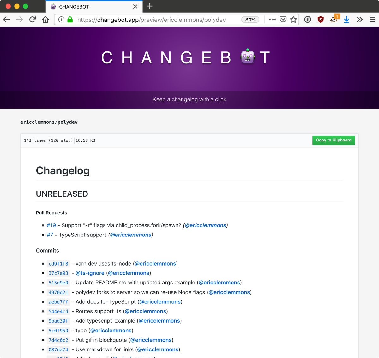Bookmark this page with the star icon
The image size is (379, 358).
pyautogui.click(x=293, y=20)
